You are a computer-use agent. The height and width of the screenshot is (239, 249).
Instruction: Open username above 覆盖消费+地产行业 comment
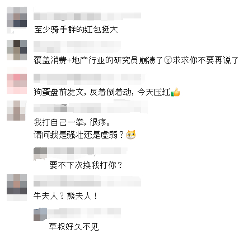coord(77,47)
